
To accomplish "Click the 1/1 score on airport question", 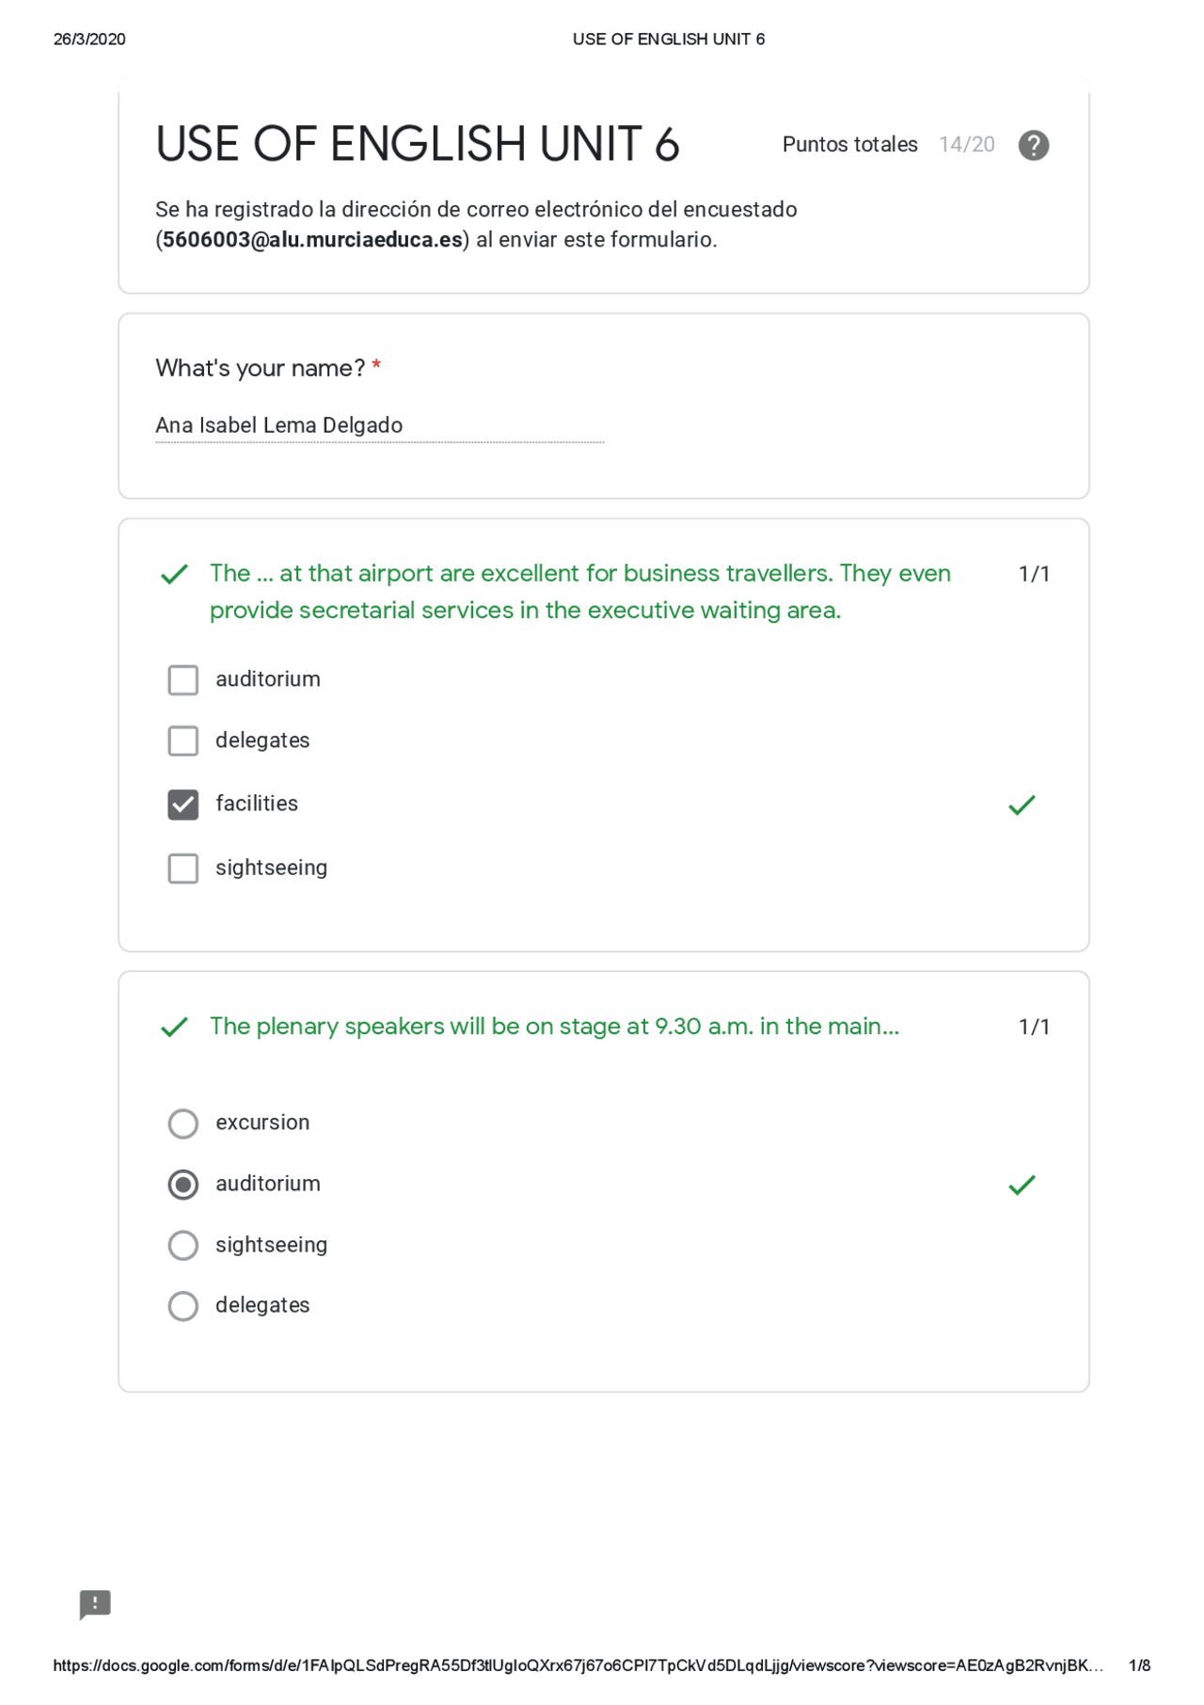I will 1034,574.
